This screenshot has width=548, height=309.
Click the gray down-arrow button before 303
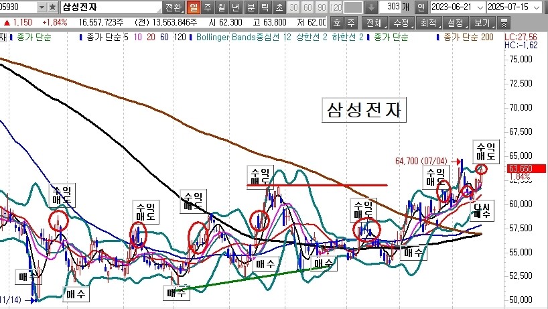coord(371,7)
